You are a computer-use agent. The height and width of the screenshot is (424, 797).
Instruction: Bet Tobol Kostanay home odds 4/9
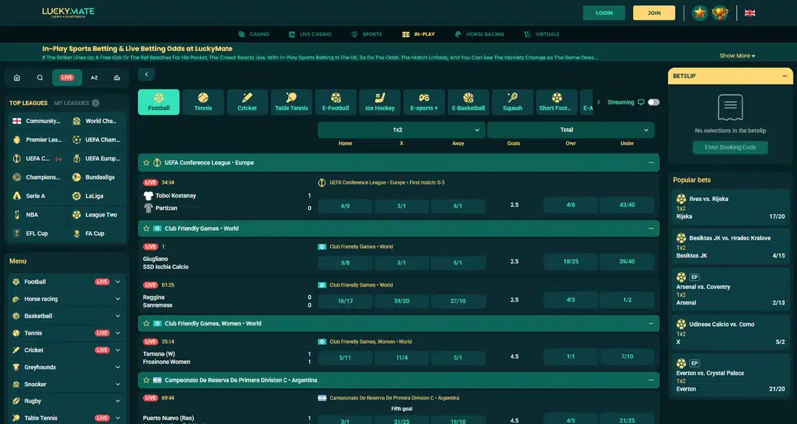pos(345,206)
